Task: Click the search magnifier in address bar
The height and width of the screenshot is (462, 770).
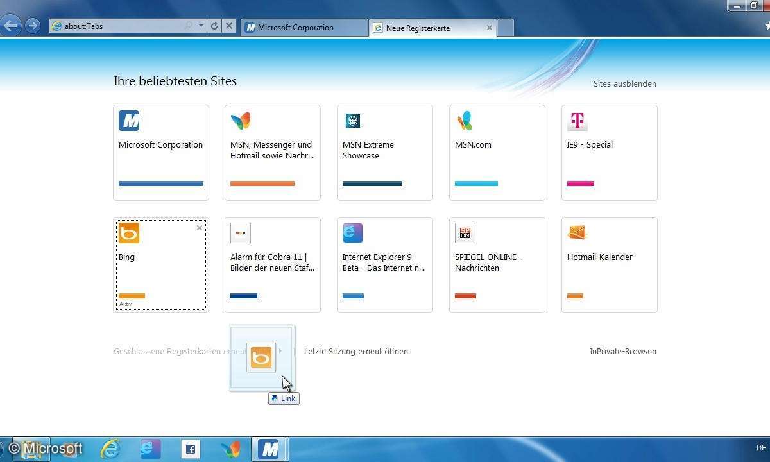Action: [x=188, y=26]
